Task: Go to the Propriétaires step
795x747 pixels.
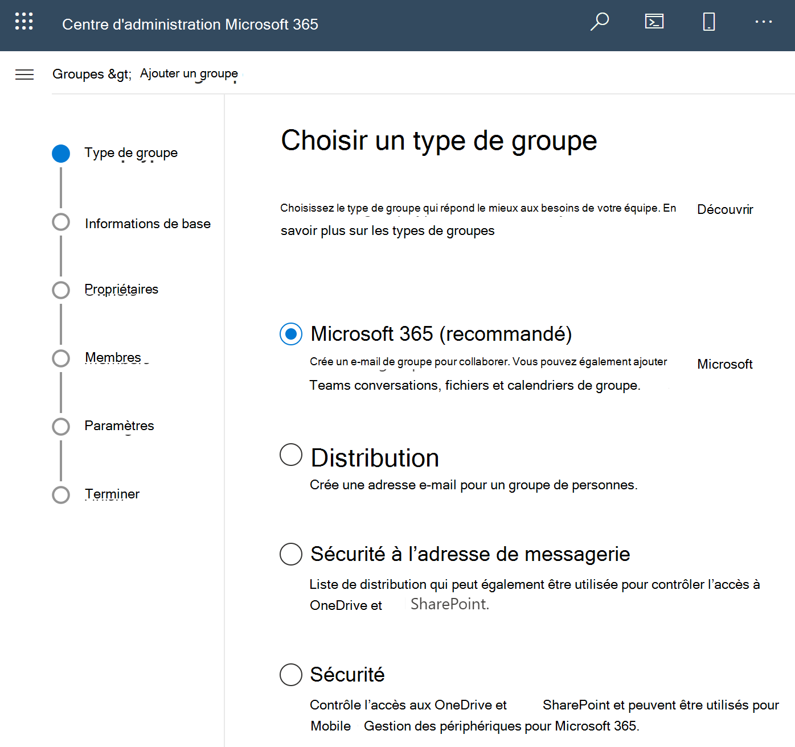Action: [x=121, y=290]
